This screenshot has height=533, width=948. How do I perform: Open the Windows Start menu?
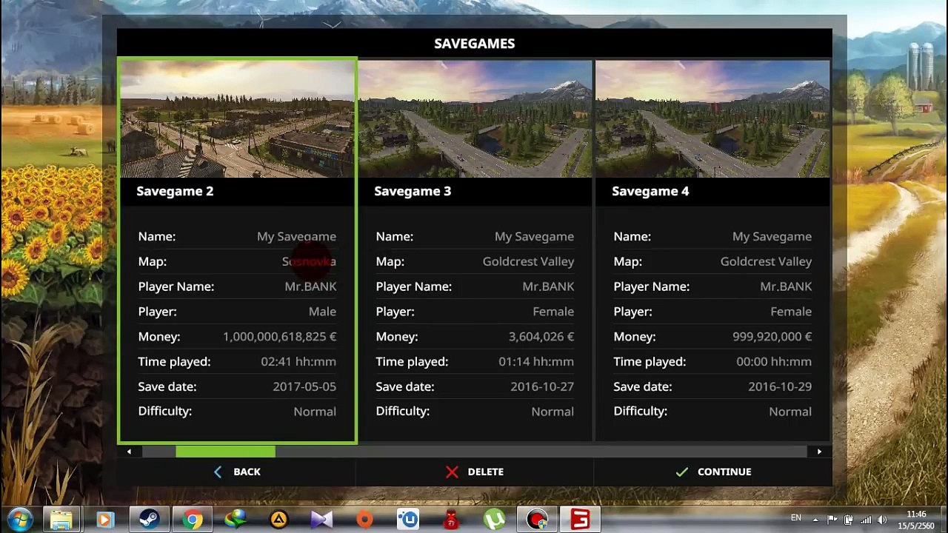[19, 520]
